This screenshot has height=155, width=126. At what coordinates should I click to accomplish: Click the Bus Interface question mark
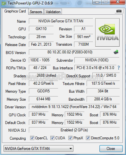click(119, 68)
